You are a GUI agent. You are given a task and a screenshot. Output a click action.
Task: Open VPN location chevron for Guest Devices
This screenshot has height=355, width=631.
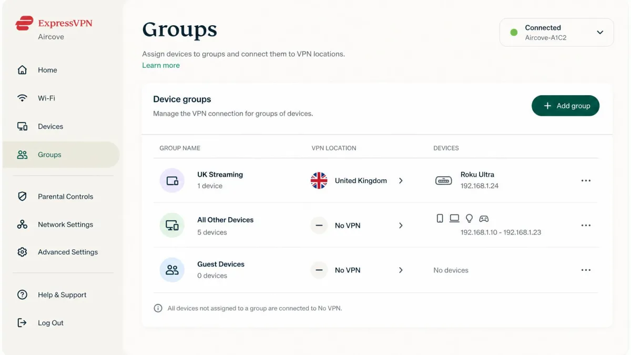401,270
